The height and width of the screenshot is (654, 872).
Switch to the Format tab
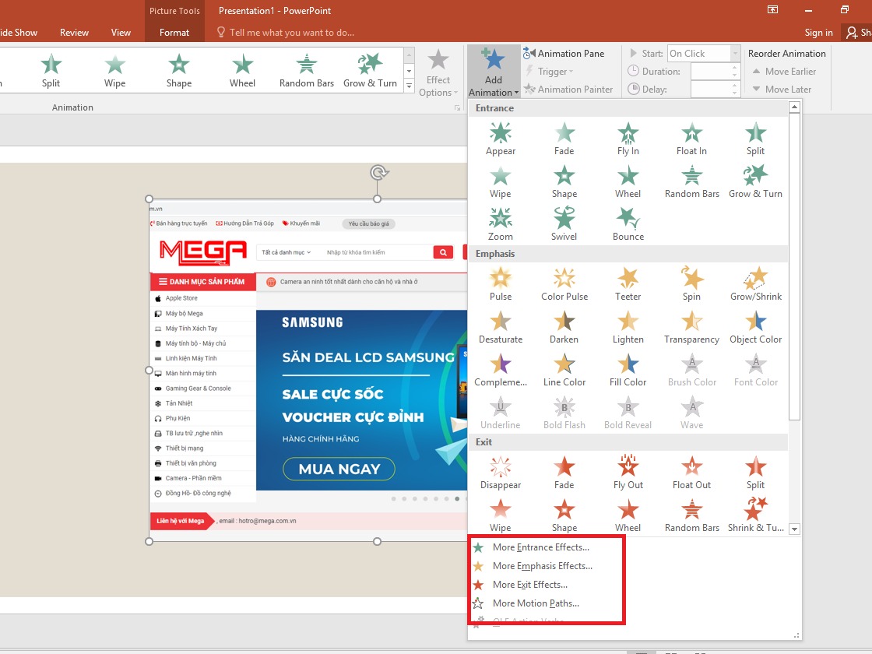pos(174,33)
